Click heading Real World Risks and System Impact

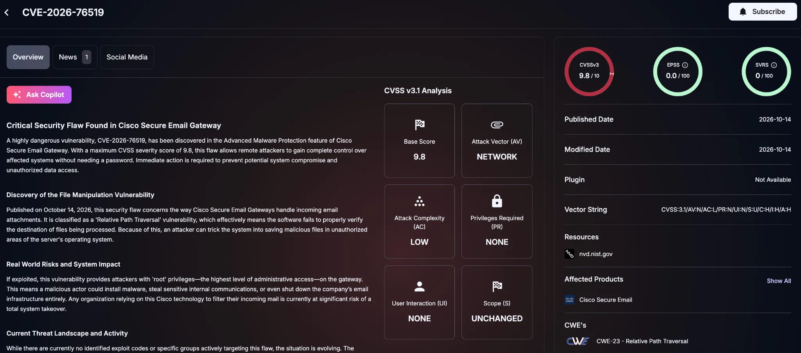63,264
